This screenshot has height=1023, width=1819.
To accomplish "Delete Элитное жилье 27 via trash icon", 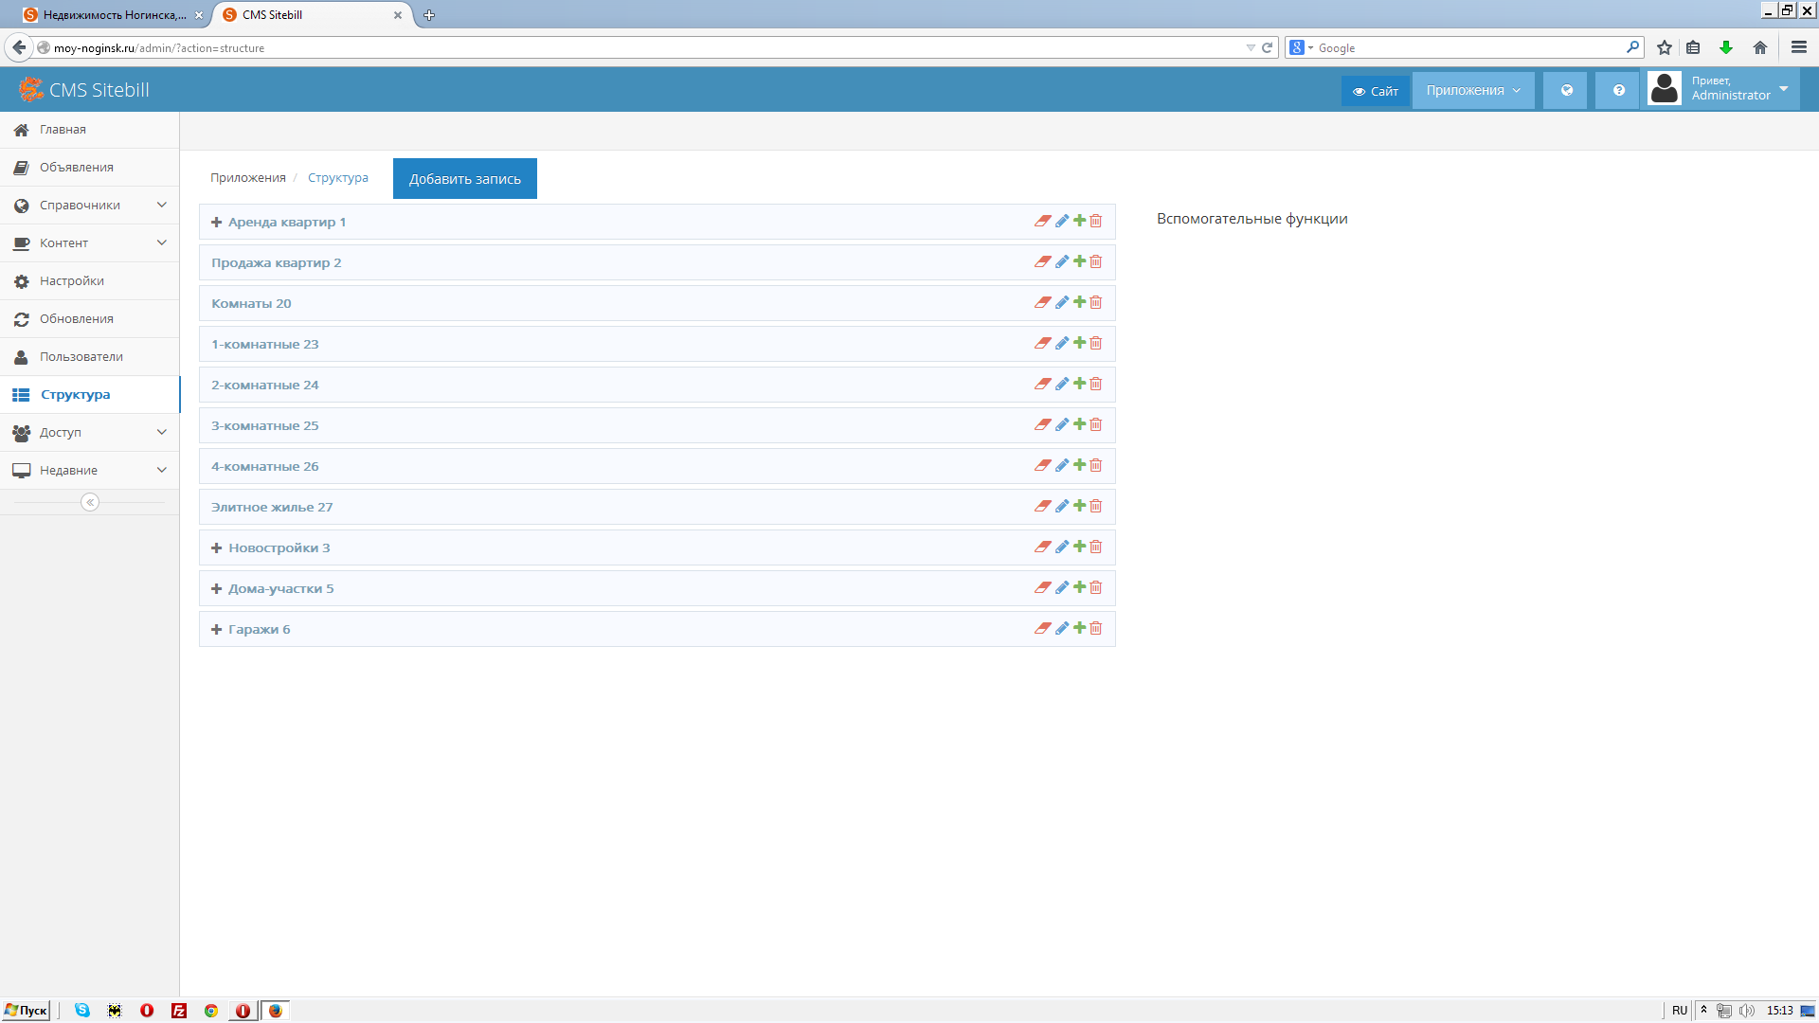I will pyautogui.click(x=1096, y=506).
